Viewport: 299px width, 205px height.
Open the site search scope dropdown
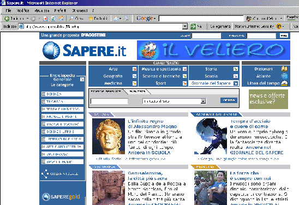[204, 101]
